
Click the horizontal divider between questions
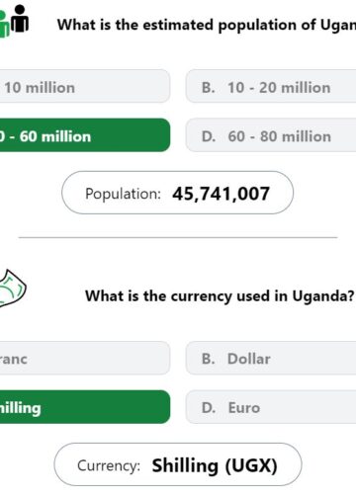pyautogui.click(x=178, y=237)
